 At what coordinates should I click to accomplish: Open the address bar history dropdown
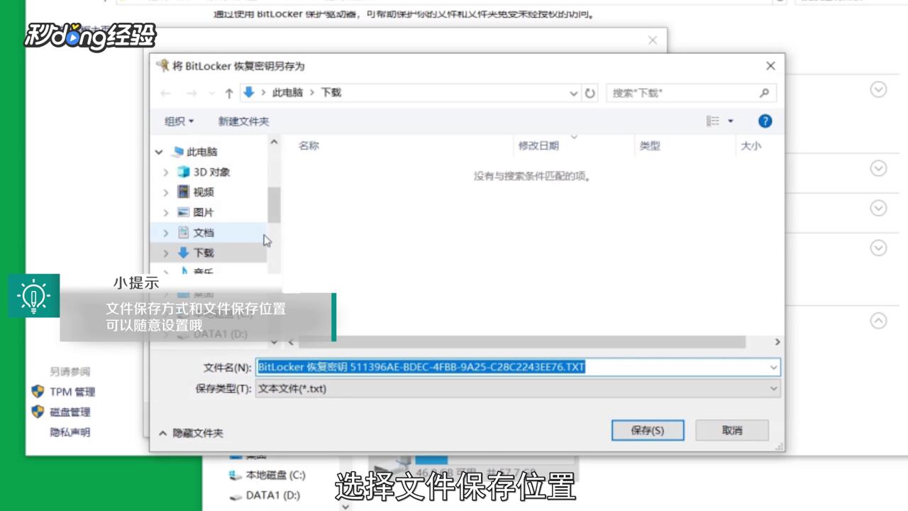(x=574, y=93)
